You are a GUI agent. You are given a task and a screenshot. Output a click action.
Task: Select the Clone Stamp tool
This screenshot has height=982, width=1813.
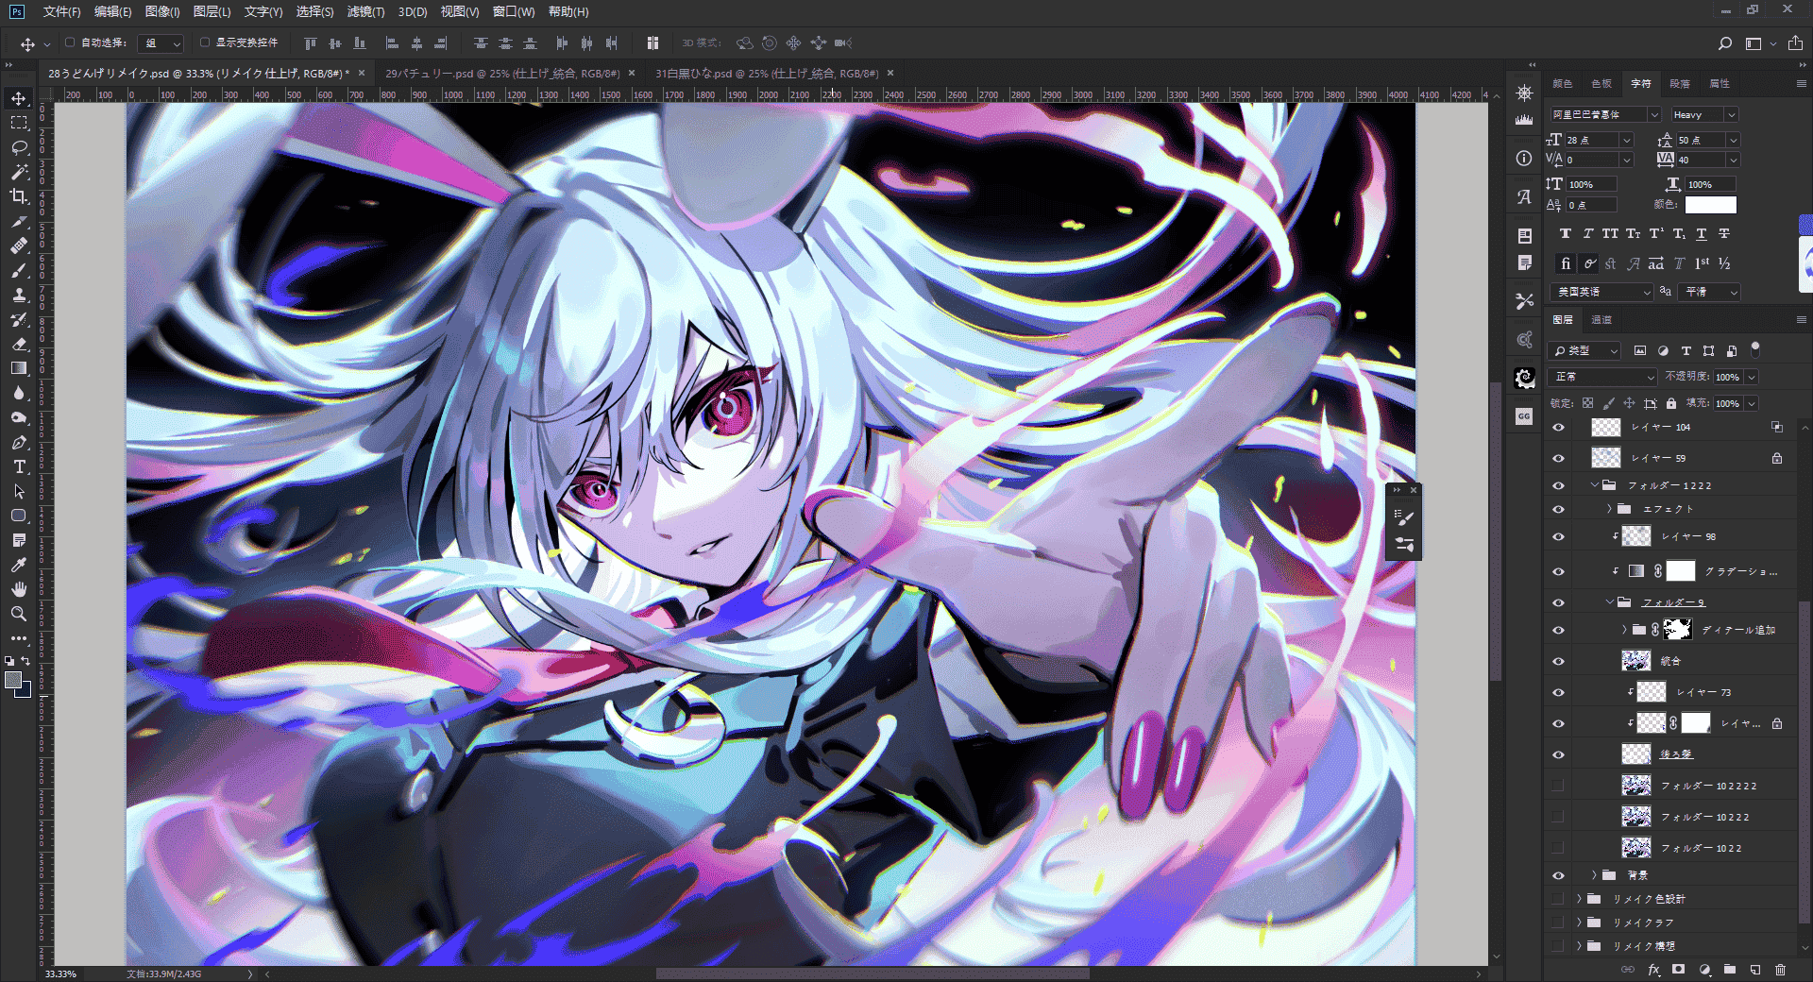pyautogui.click(x=19, y=295)
